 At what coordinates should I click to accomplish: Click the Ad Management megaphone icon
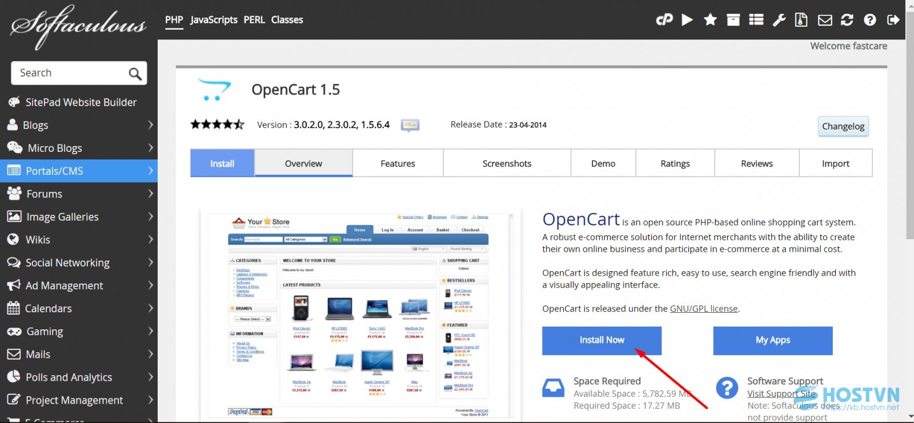[13, 285]
